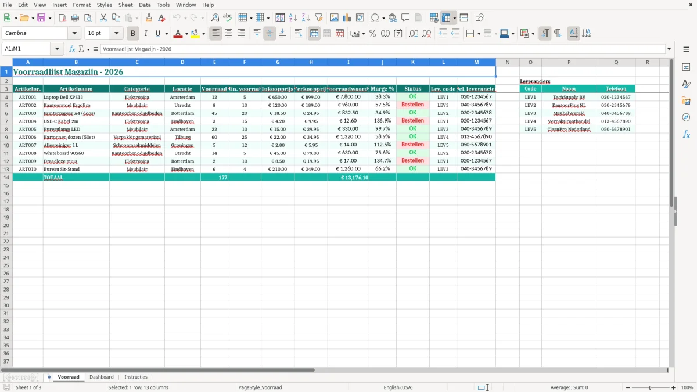Image resolution: width=697 pixels, height=392 pixels.
Task: Open the Format menu
Action: click(x=81, y=5)
